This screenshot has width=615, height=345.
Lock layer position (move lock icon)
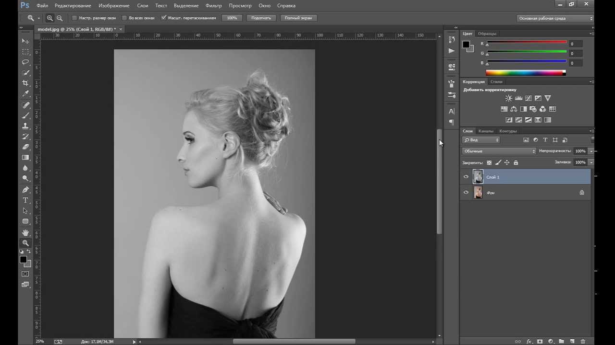coord(507,162)
